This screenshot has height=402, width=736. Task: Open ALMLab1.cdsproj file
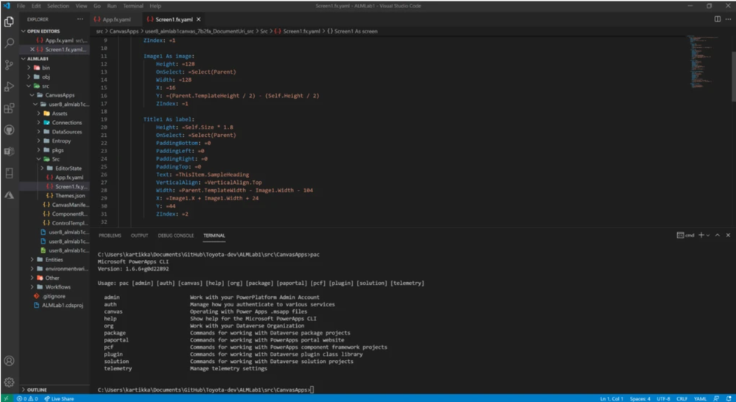point(62,306)
